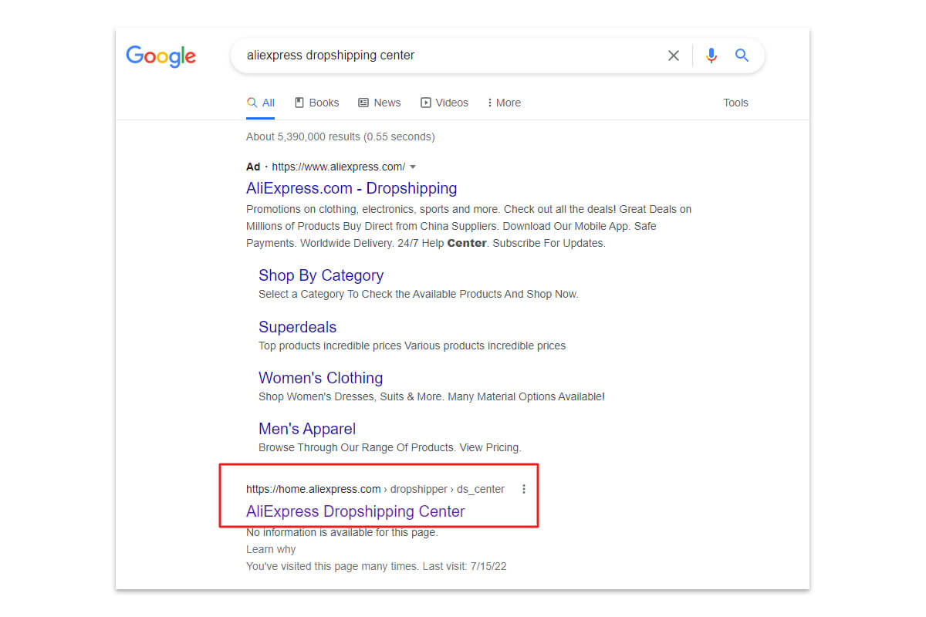926x617 pixels.
Task: Click the Browse Through Our Range description
Action: point(390,447)
